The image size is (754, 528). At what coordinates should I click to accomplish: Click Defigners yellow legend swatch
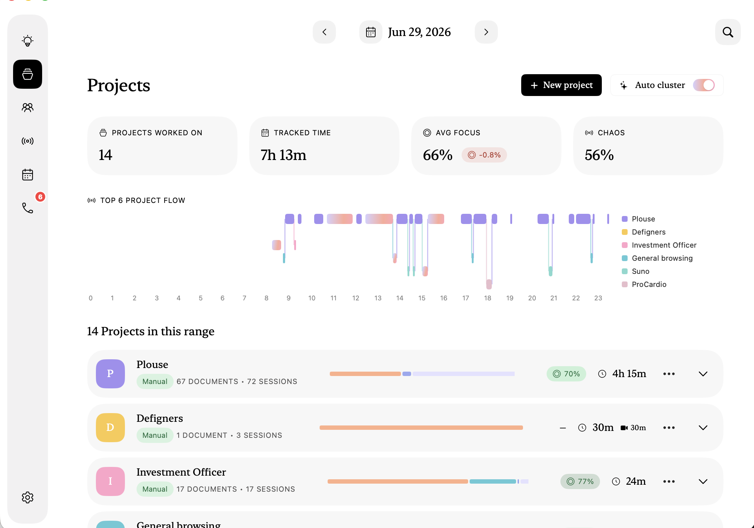point(625,232)
